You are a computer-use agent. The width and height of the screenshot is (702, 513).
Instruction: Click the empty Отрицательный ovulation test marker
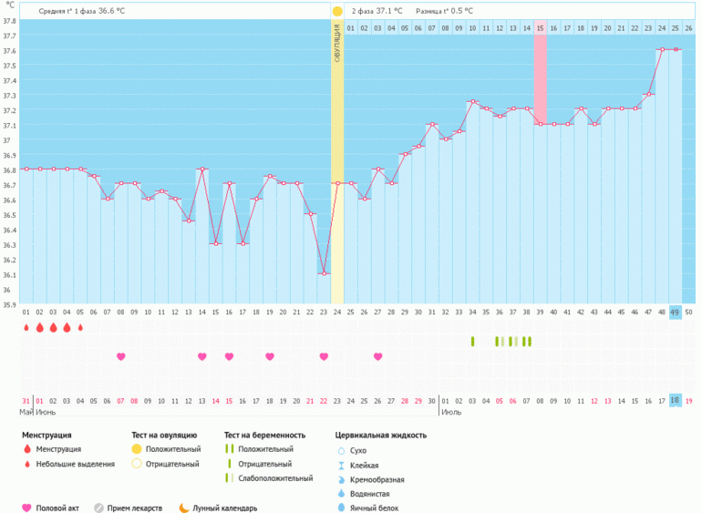[x=137, y=464]
